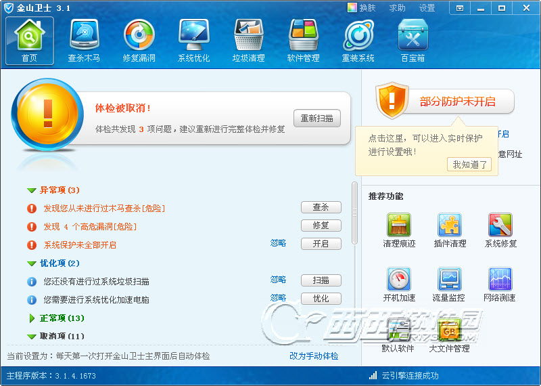The height and width of the screenshot is (386, 541).
Task: Dismiss the tooltip with 我知道了
Action: (x=469, y=165)
